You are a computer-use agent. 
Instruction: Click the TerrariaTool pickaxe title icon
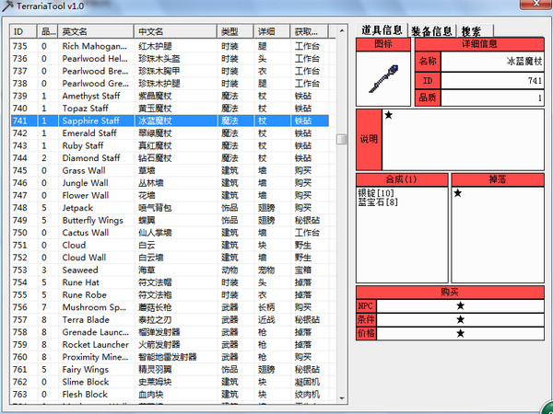[x=7, y=6]
